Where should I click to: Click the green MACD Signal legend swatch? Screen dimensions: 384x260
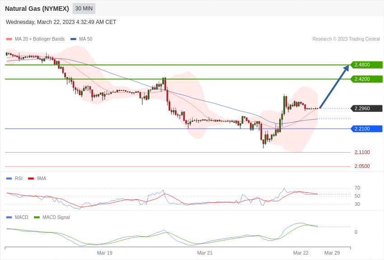37,218
